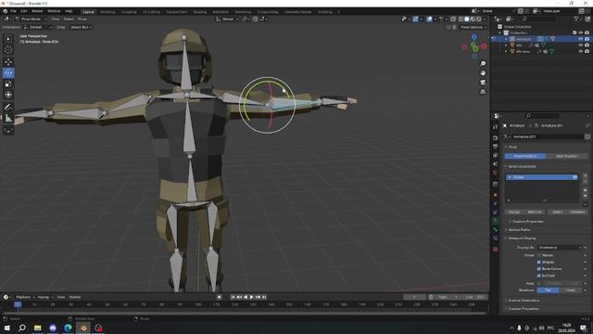593x334 pixels.
Task: Activate the Transform tool
Action: click(8, 95)
